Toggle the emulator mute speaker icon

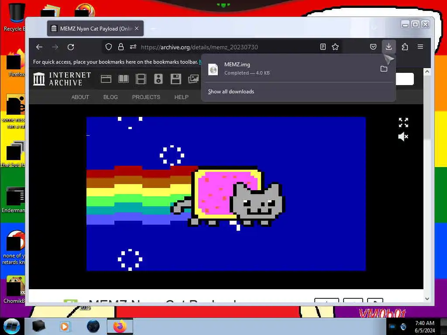pyautogui.click(x=403, y=137)
